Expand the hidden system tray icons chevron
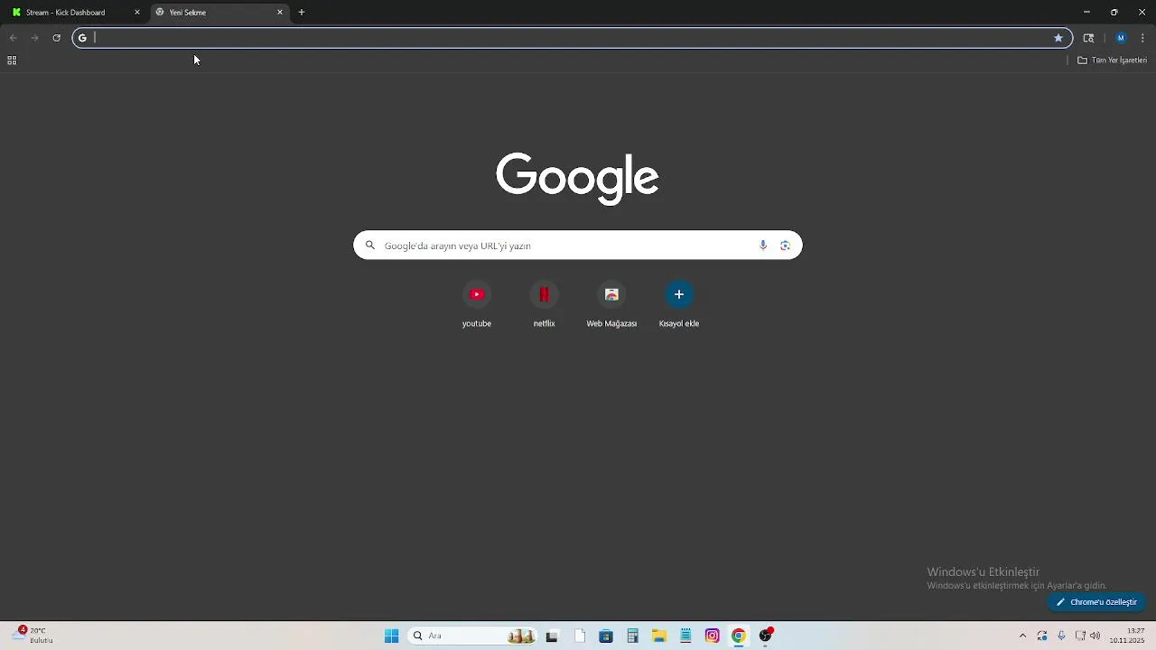Image resolution: width=1156 pixels, height=650 pixels. point(1022,636)
